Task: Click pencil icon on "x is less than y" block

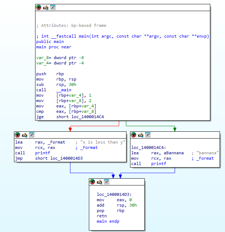Action: (24, 135)
